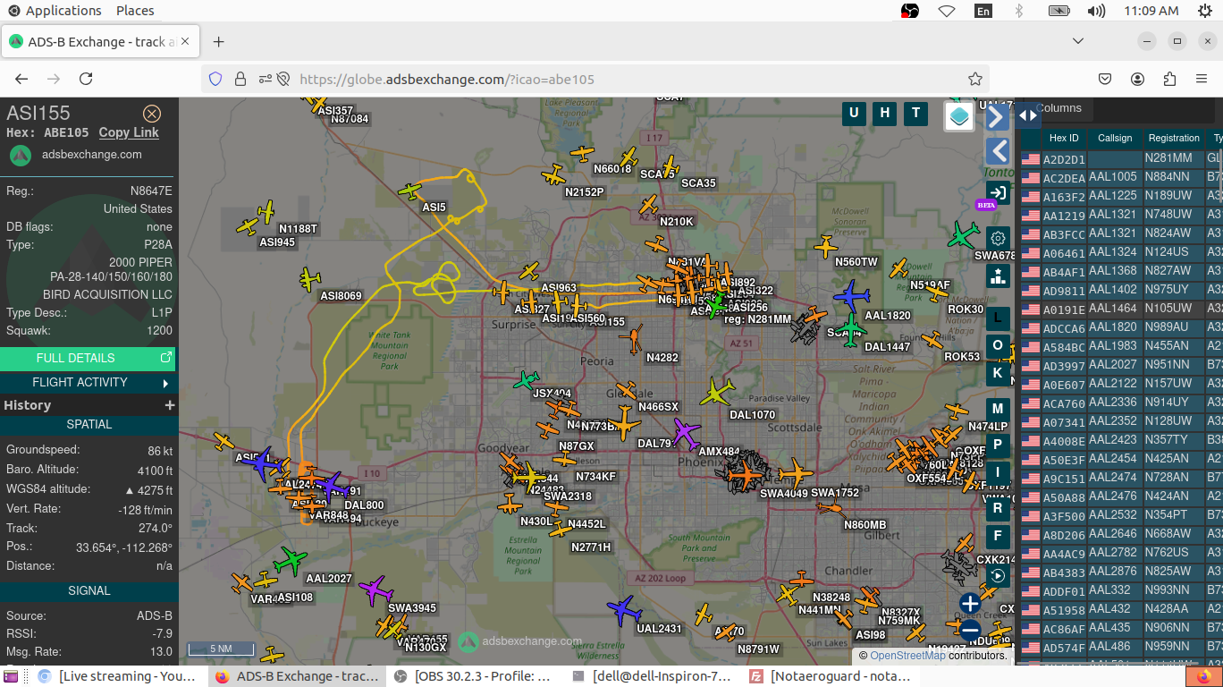The height and width of the screenshot is (687, 1223).
Task: Select table row AAL1005
Action: point(1121,177)
